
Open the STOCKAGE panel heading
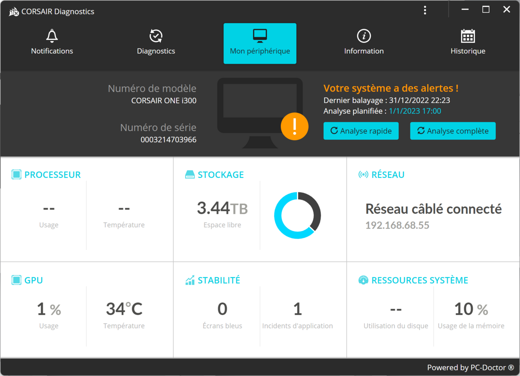[x=221, y=175]
